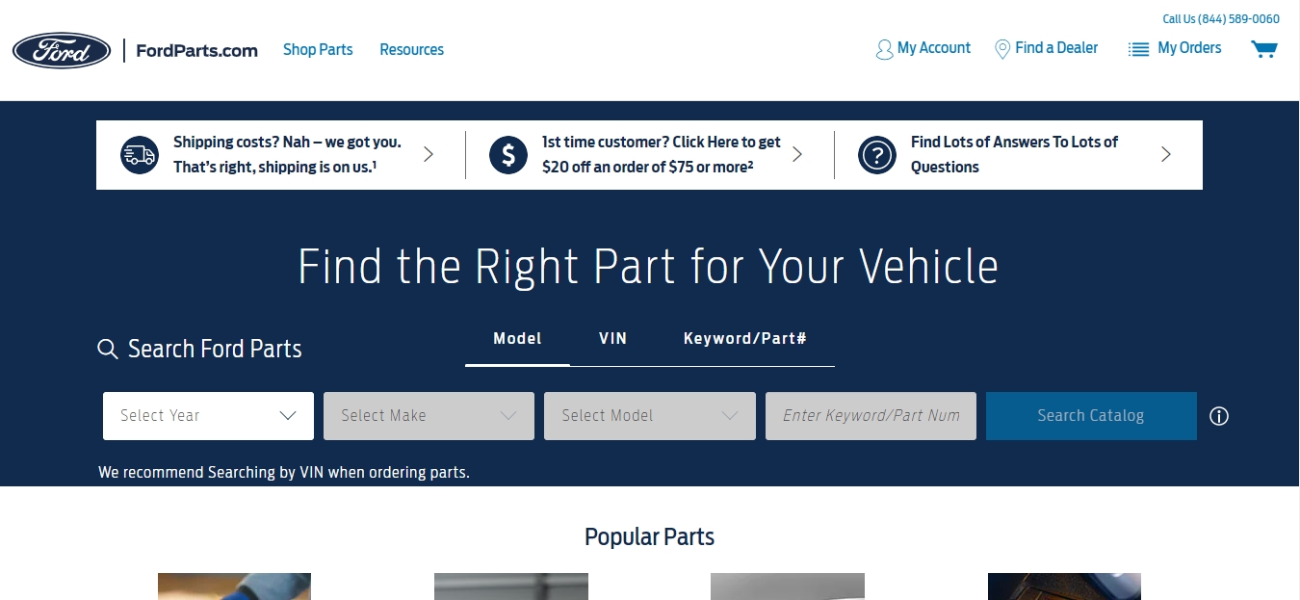Click the My Account person icon
The height and width of the screenshot is (600, 1300).
pyautogui.click(x=884, y=49)
